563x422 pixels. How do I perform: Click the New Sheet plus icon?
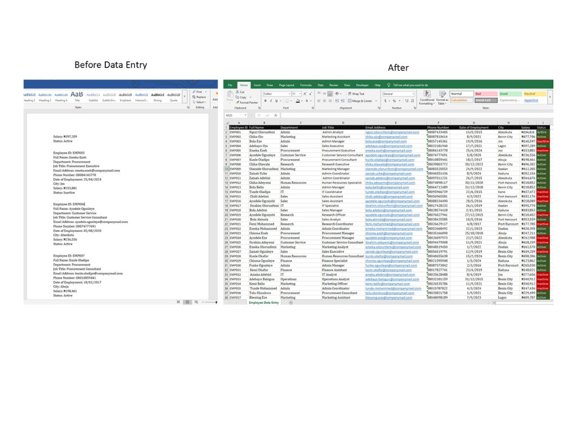click(x=291, y=303)
